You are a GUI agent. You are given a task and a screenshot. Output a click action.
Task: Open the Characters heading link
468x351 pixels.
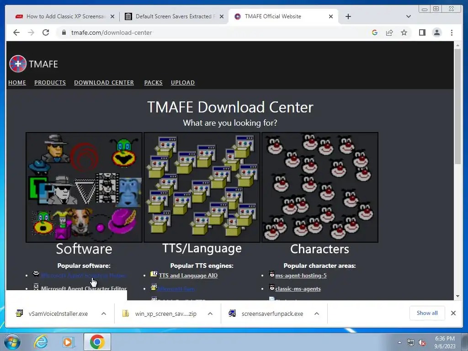[x=319, y=249]
